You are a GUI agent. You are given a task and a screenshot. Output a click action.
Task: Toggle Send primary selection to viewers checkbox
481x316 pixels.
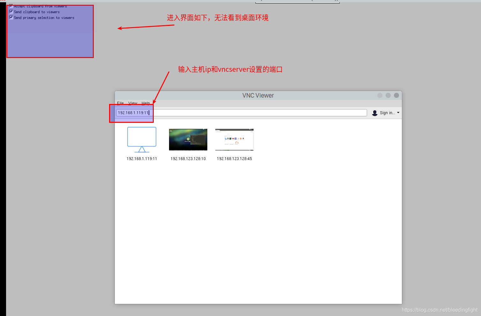pyautogui.click(x=11, y=18)
